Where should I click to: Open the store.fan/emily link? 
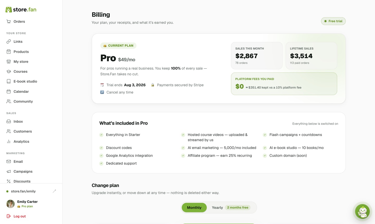tap(23, 191)
